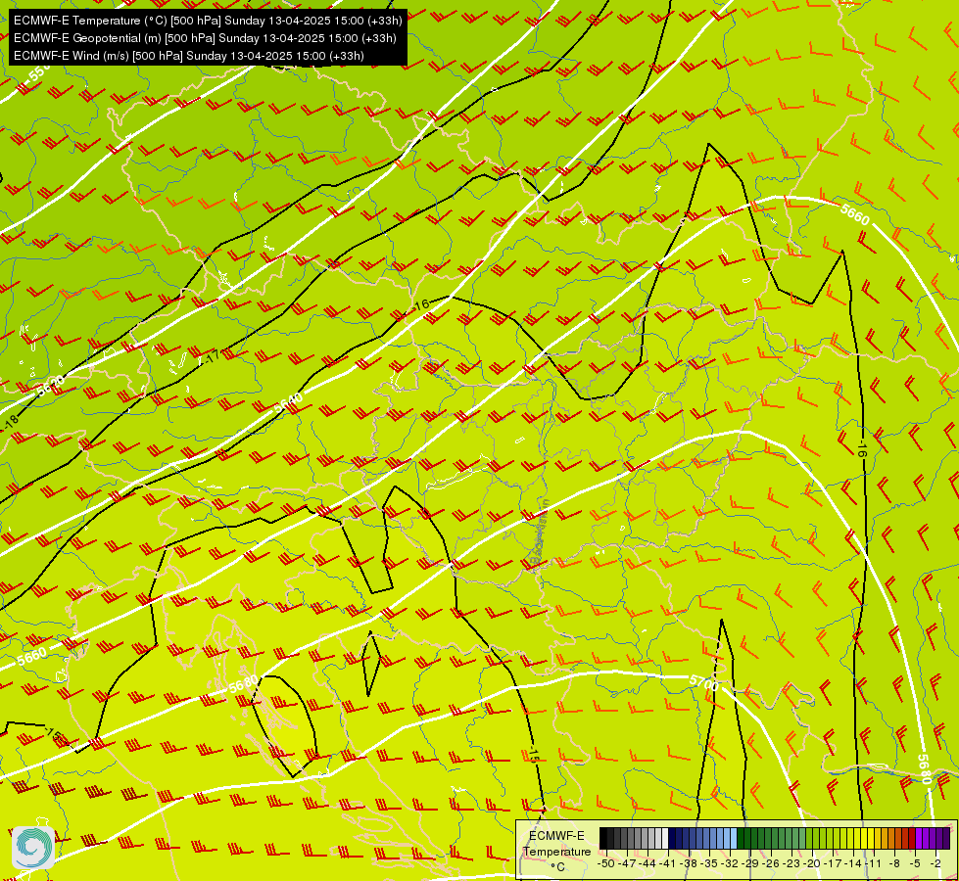Click the -20 legend tick value
This screenshot has height=881, width=959.
[813, 863]
